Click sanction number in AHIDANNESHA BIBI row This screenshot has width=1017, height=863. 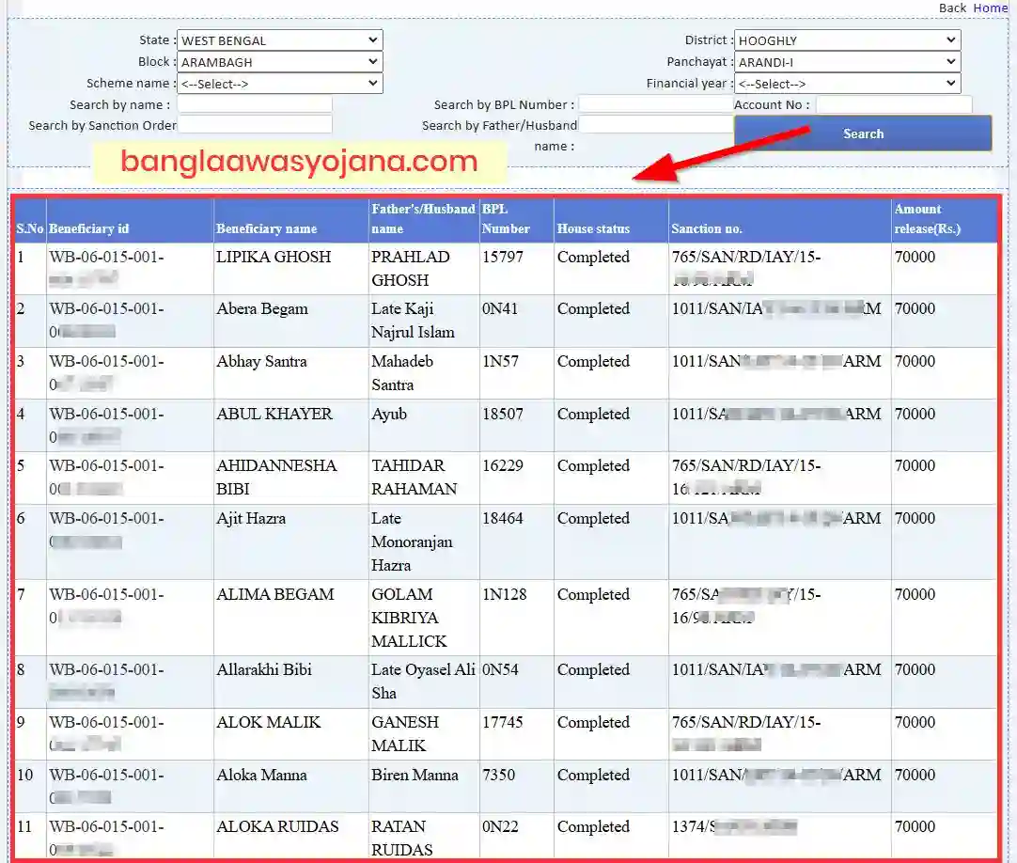pos(746,477)
